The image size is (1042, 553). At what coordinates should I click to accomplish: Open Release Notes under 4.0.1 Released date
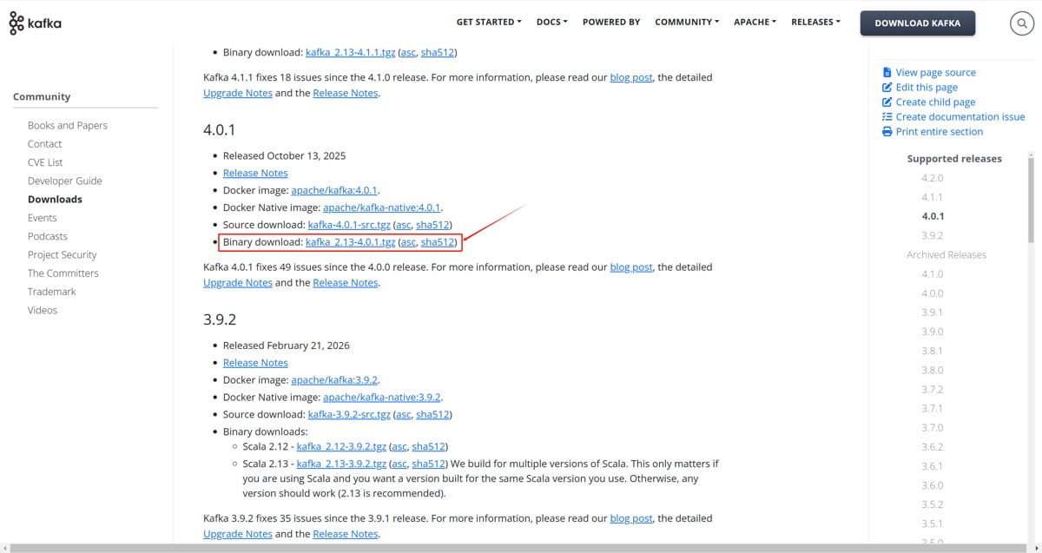255,173
